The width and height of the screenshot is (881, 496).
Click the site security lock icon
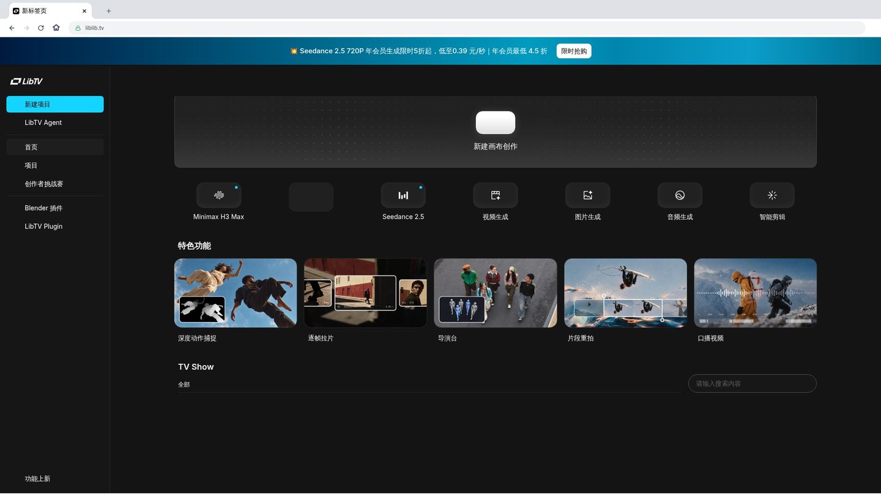coord(78,28)
